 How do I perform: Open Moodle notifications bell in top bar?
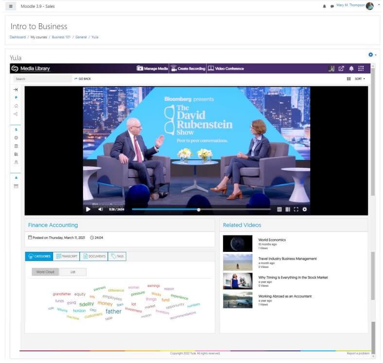[324, 6]
